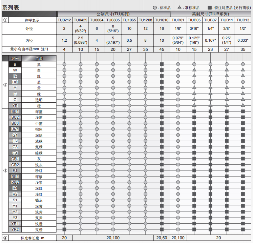The image size is (254, 243).
Task: Click the W white color code cell
Action: (15, 70)
